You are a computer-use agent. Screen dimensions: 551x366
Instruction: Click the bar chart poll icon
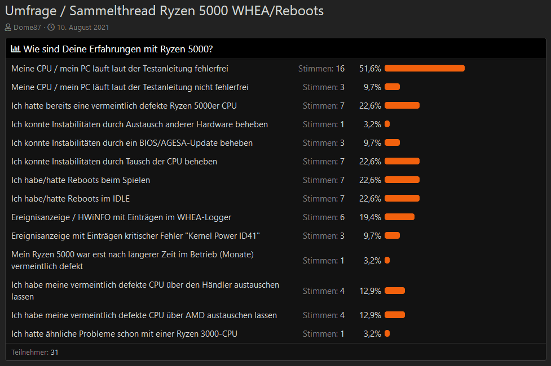15,49
